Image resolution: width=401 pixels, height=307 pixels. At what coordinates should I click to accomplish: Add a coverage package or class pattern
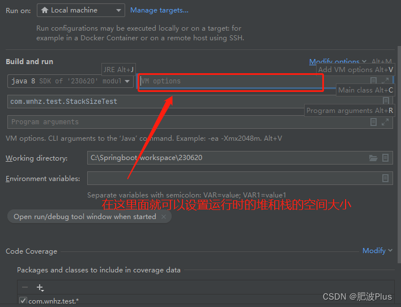coord(40,288)
